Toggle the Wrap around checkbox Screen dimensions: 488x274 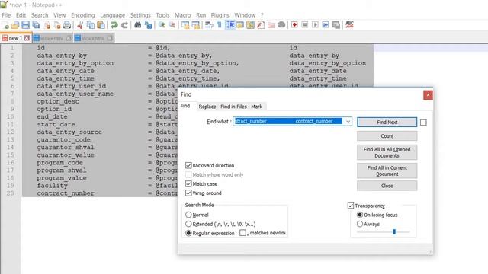tap(188, 193)
